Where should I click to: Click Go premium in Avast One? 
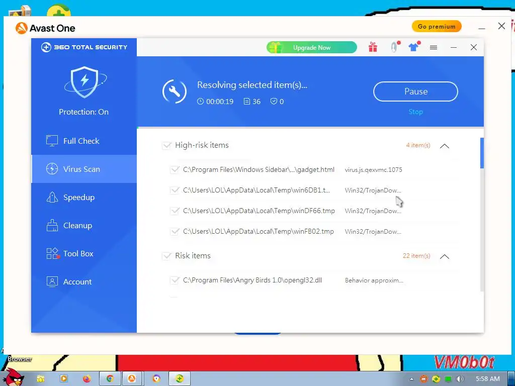coord(437,27)
